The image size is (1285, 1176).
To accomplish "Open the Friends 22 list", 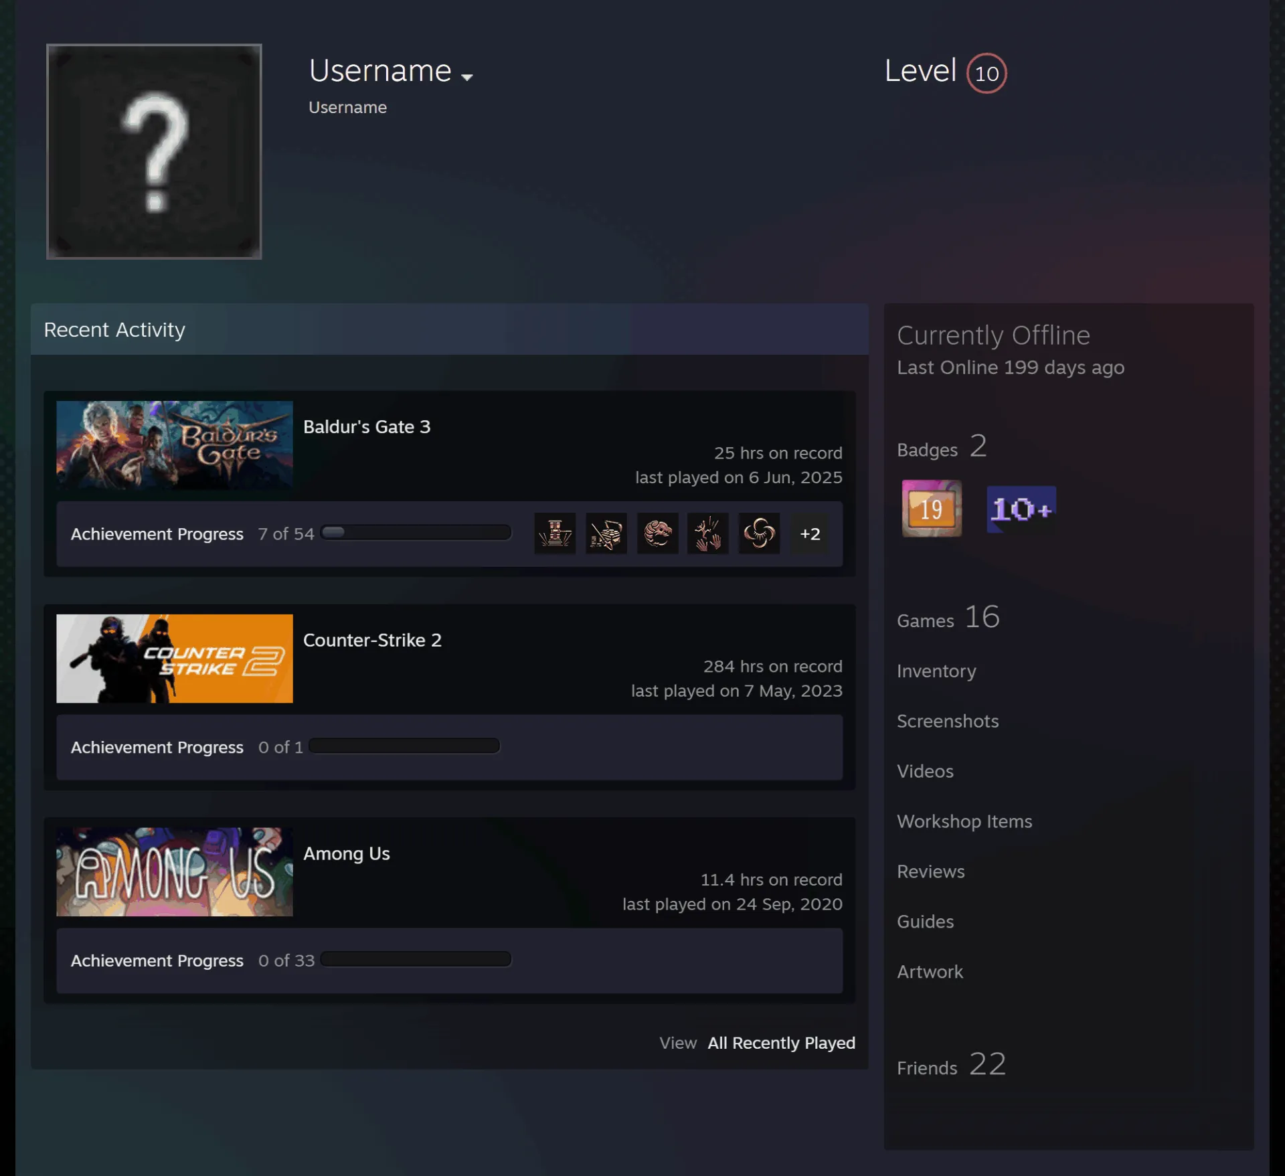I will click(x=951, y=1064).
